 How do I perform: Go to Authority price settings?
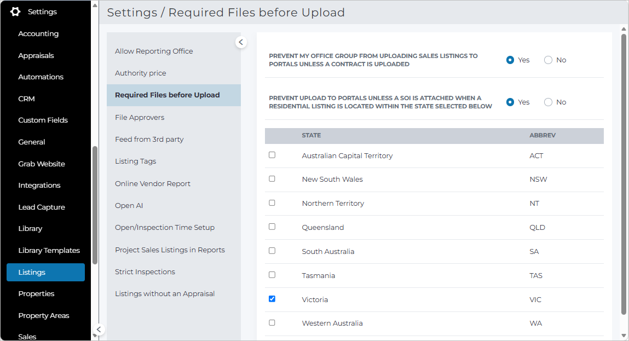[140, 73]
